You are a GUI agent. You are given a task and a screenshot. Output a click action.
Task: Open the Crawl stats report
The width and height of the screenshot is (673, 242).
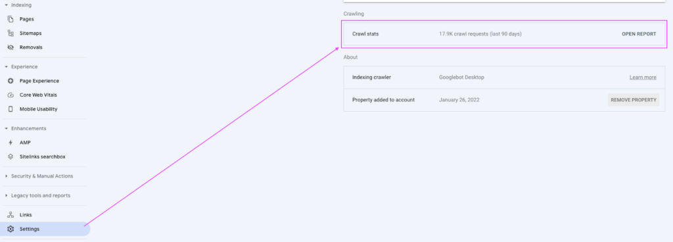(639, 34)
